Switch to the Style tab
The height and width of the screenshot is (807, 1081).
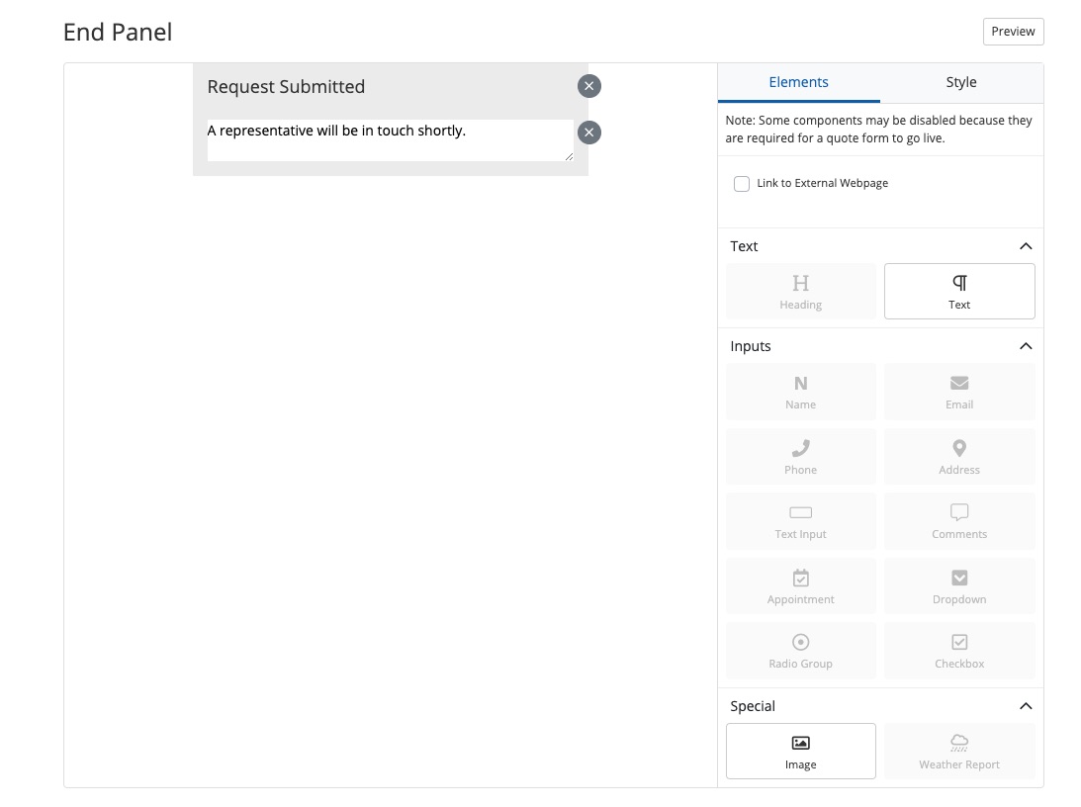click(960, 83)
